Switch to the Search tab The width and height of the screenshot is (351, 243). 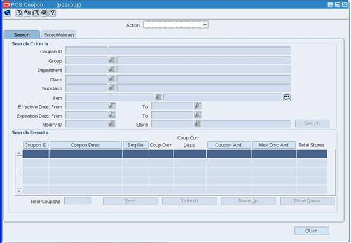click(x=22, y=35)
